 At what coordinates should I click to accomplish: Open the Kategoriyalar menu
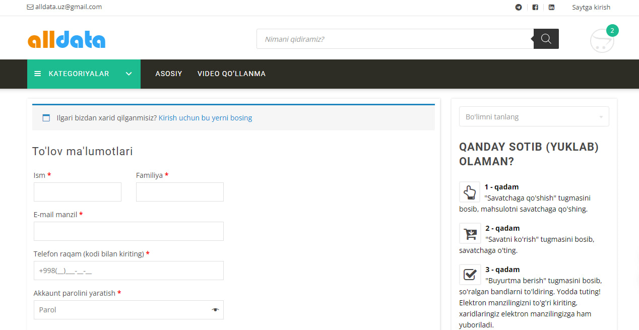point(84,74)
